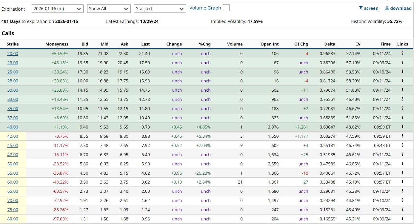Select volume value 21
Viewport: 414px width, 224px height.
(x=240, y=182)
